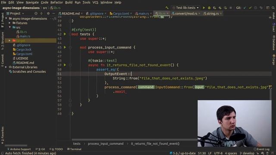This screenshot has width=276, height=155.
Task: Open the Help menu
Action: point(118,3)
